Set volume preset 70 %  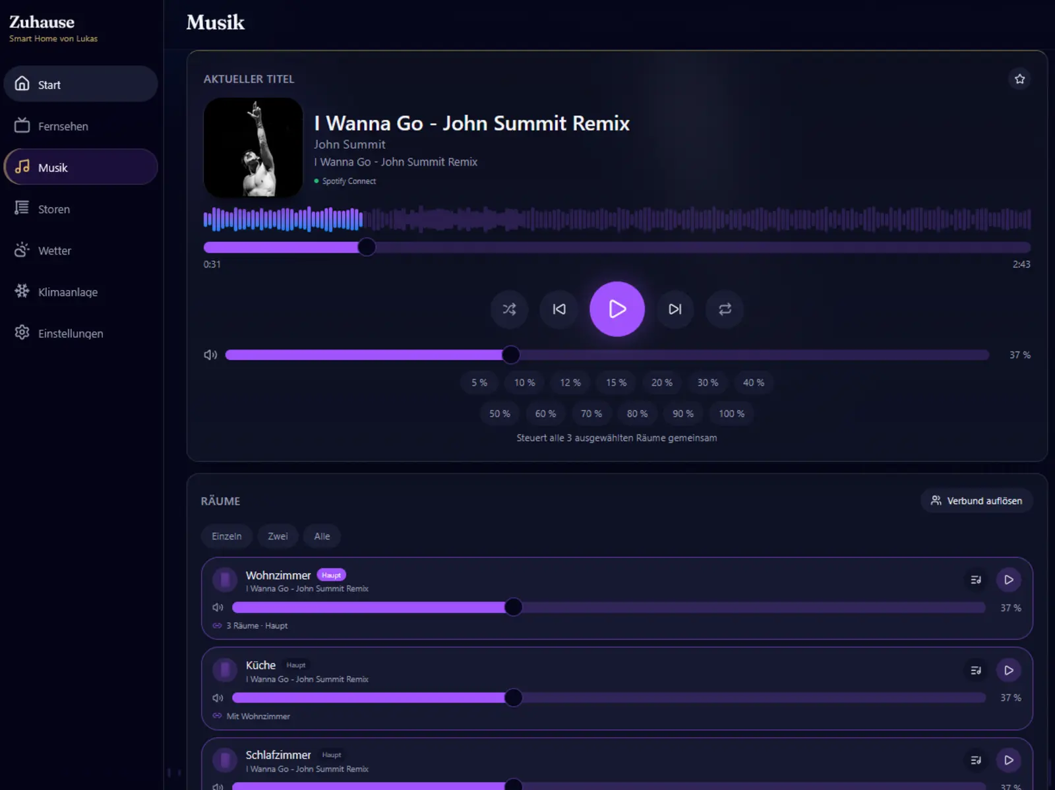click(591, 413)
